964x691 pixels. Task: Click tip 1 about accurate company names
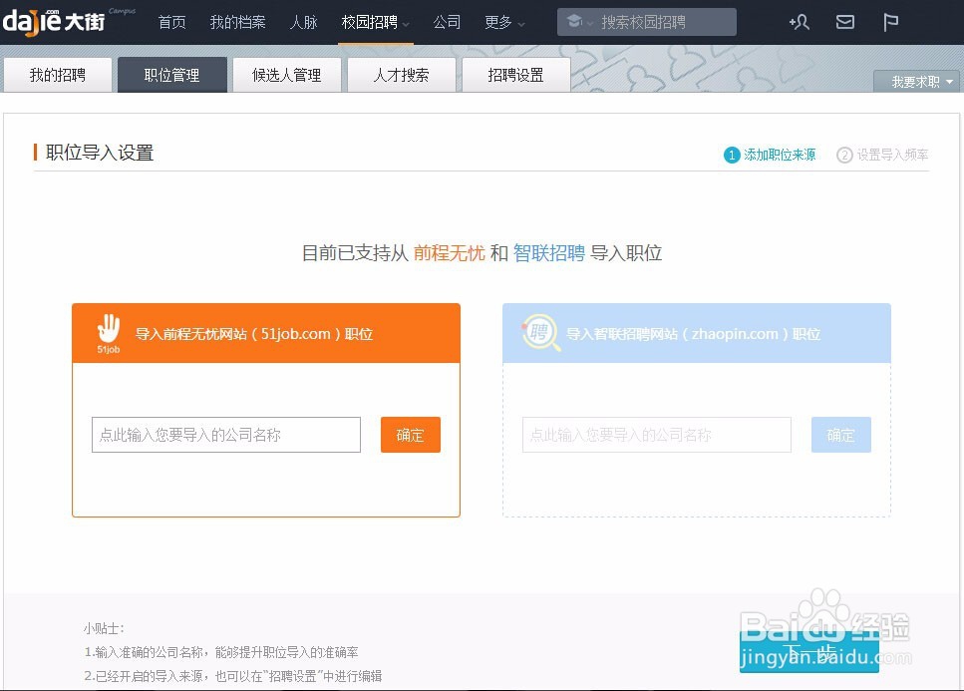pyautogui.click(x=221, y=652)
